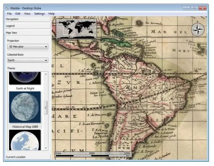Open the Edit menu
The width and height of the screenshot is (214, 166).
[x=18, y=13]
